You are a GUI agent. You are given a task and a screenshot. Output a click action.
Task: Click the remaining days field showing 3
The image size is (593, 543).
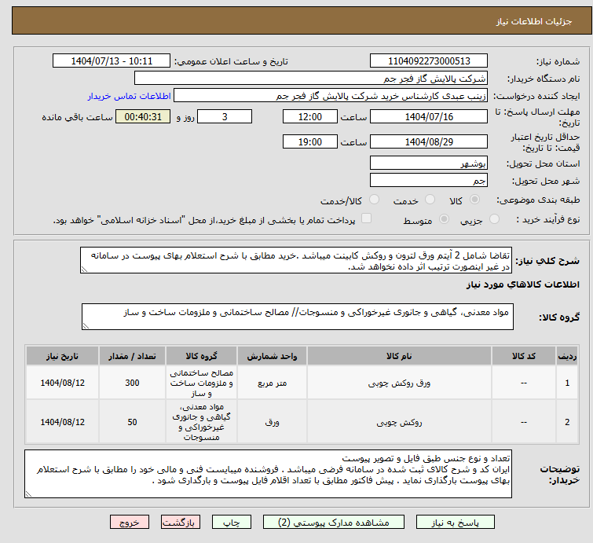coord(225,116)
